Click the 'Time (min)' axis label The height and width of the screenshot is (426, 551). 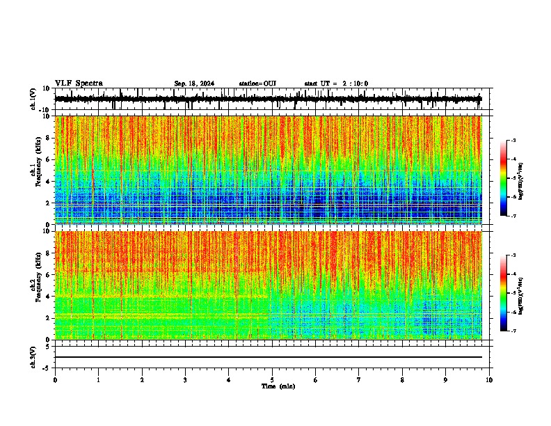278,386
